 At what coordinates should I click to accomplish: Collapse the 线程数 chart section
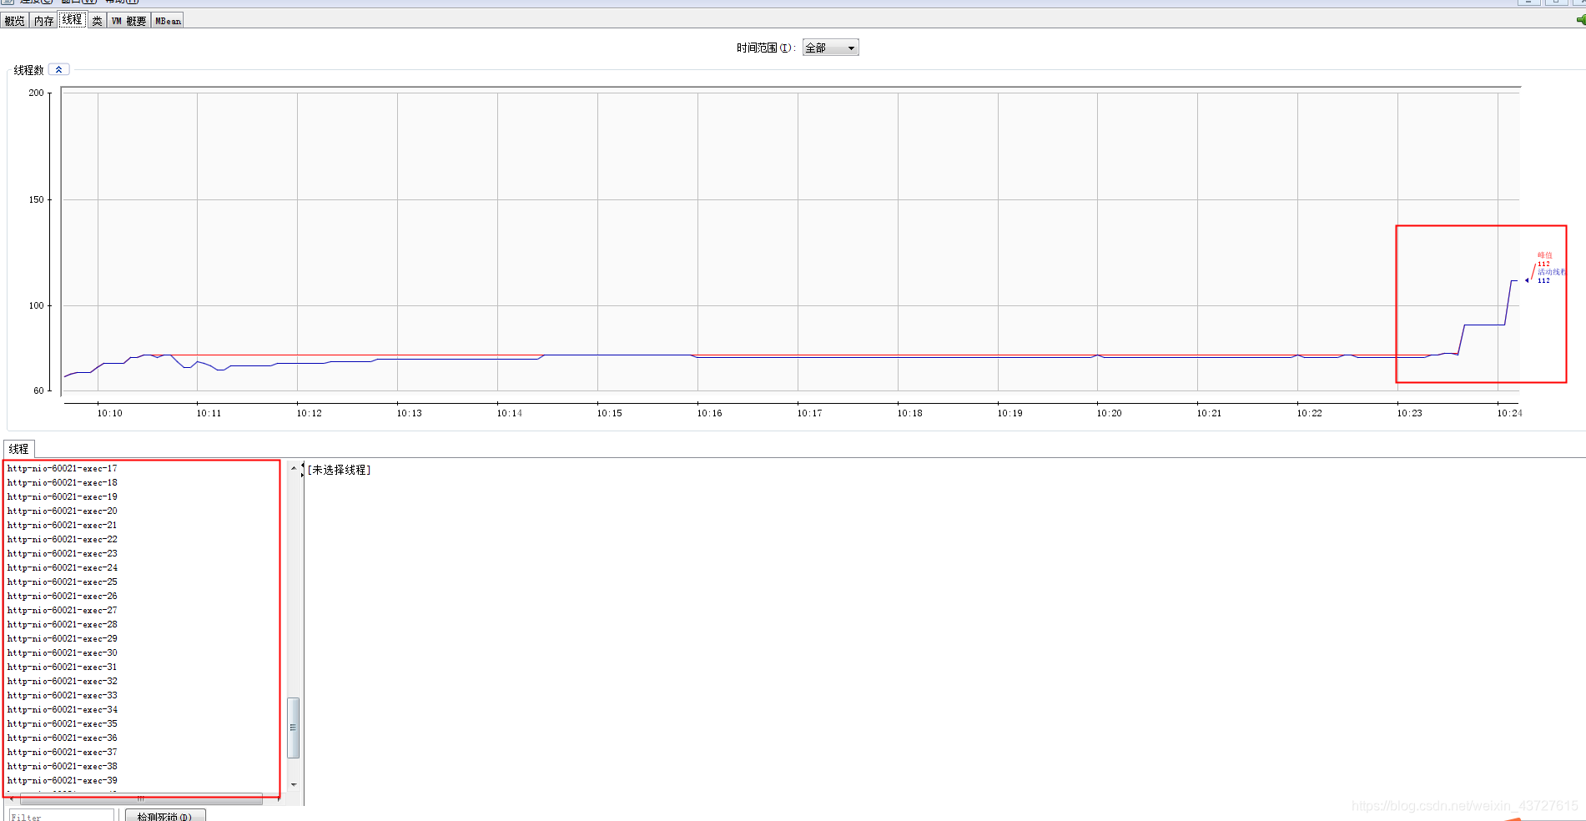58,69
